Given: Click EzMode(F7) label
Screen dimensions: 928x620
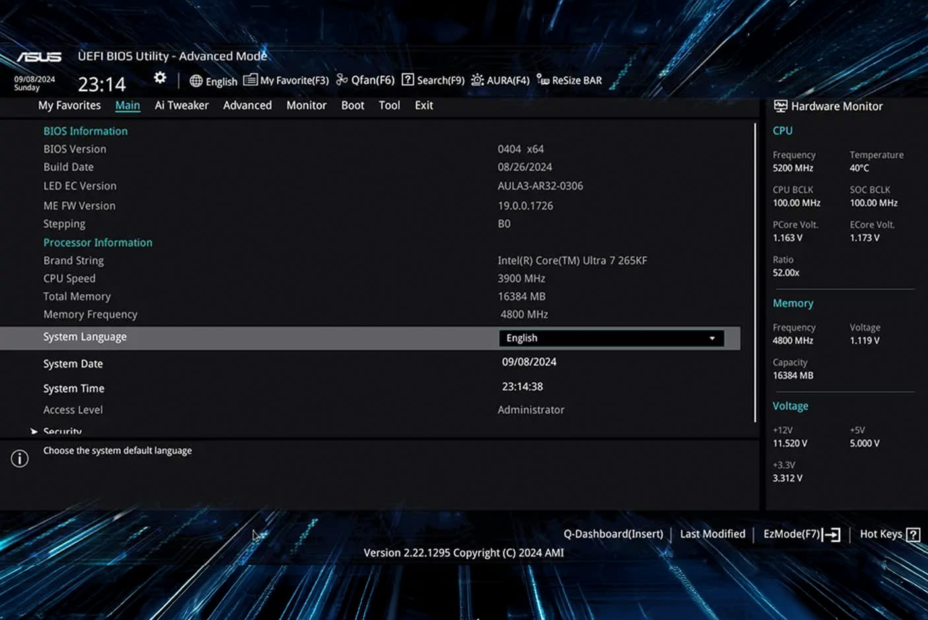Looking at the screenshot, I should pyautogui.click(x=791, y=534).
